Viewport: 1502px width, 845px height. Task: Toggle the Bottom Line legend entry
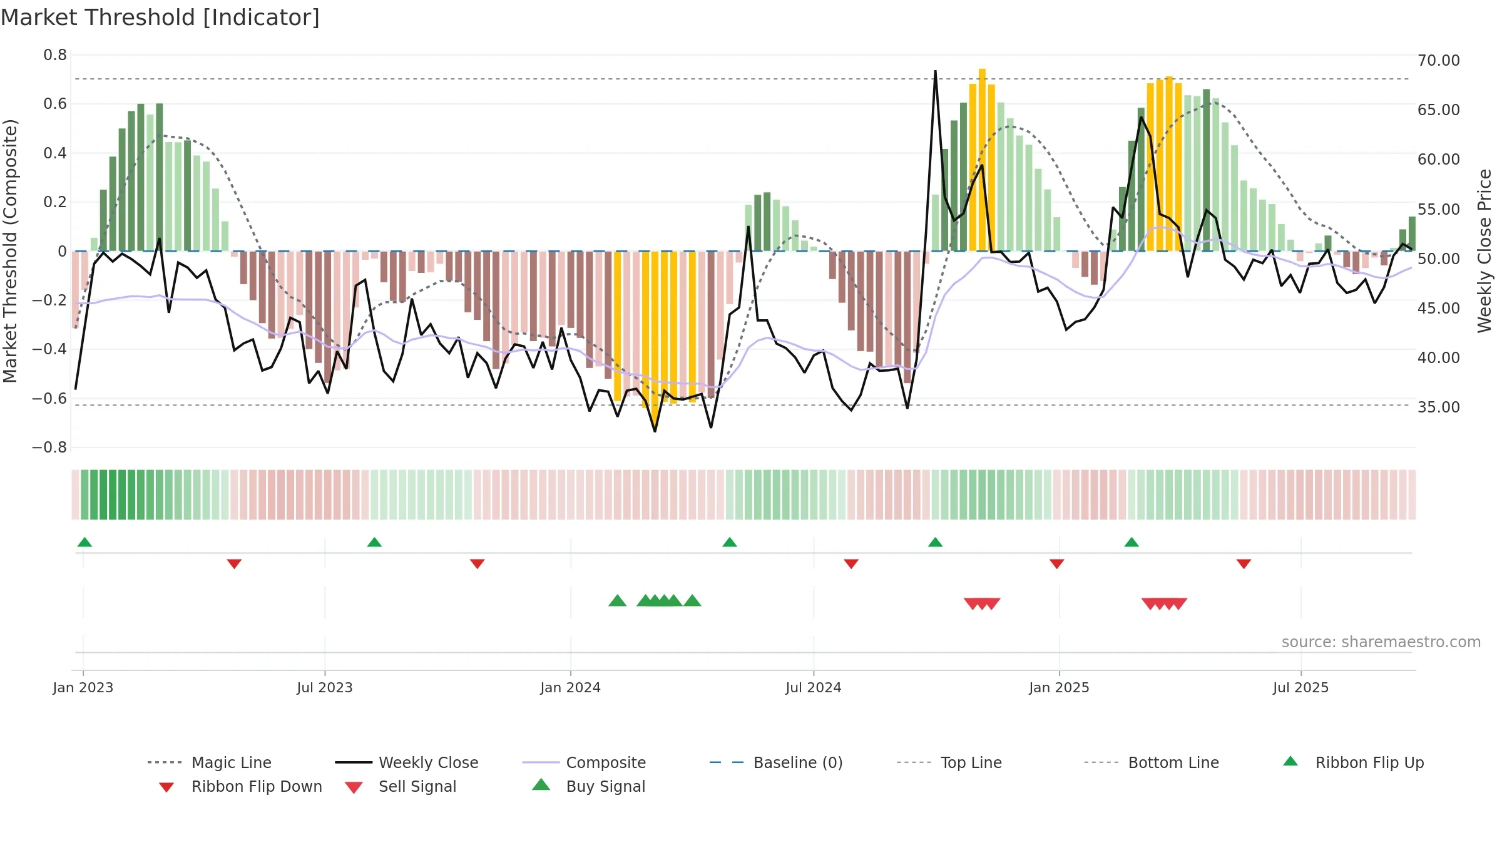(x=1152, y=762)
